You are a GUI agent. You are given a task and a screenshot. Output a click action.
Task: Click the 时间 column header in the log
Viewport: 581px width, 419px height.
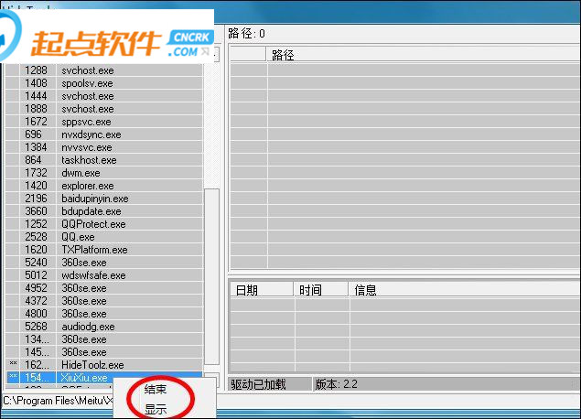322,290
